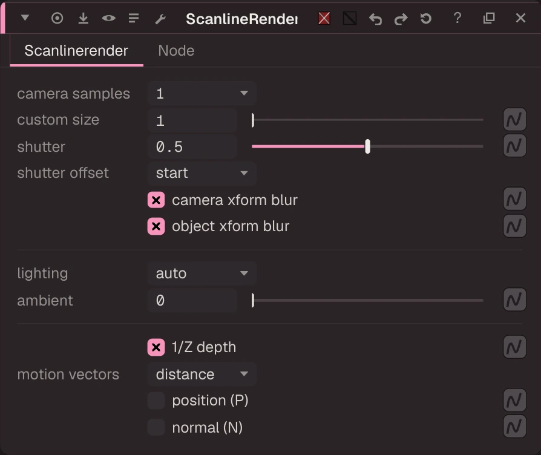
Task: Click the revert circular arrow icon
Action: 426,18
